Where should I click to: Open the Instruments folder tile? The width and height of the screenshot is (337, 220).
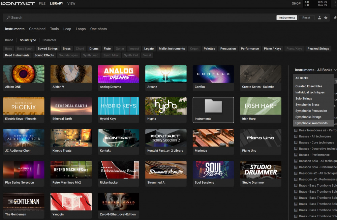pyautogui.click(x=213, y=110)
